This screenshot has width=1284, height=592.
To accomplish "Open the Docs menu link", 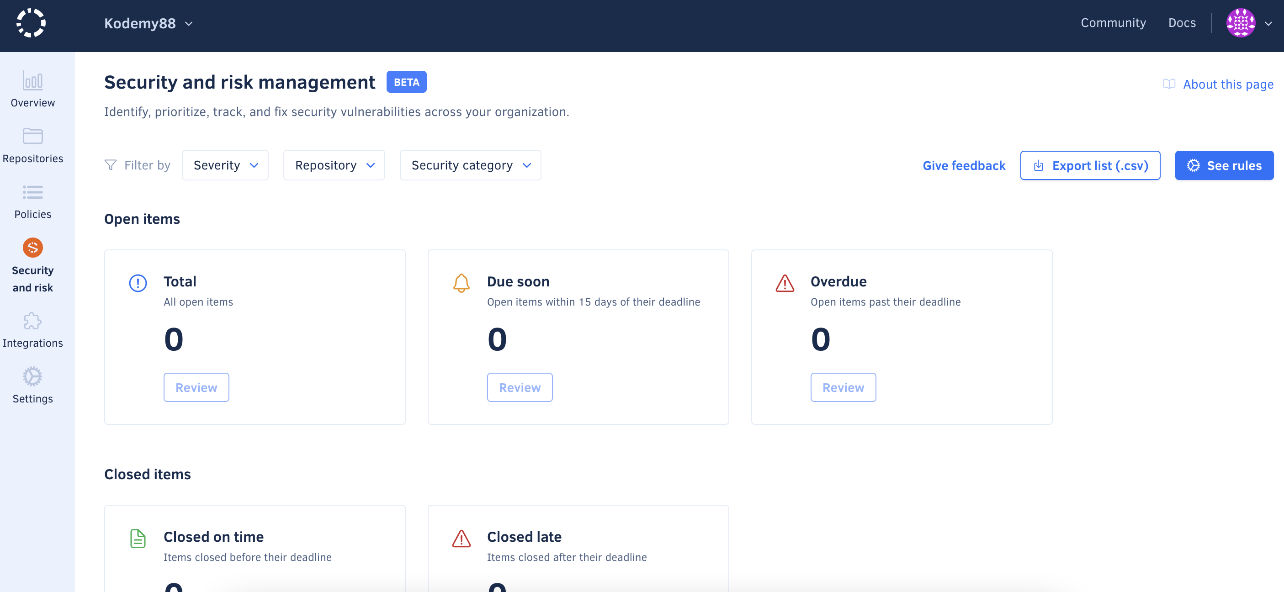I will tap(1181, 23).
